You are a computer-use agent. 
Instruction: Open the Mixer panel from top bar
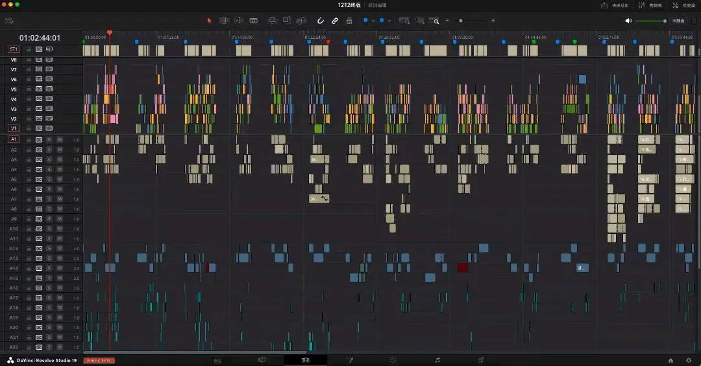point(650,5)
